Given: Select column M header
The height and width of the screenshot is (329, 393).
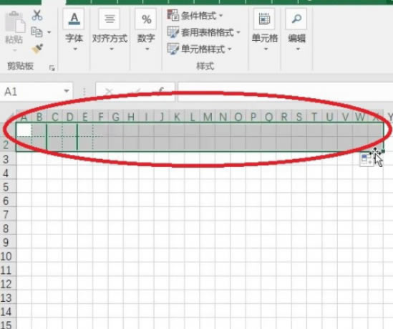Looking at the screenshot, I should [208, 117].
